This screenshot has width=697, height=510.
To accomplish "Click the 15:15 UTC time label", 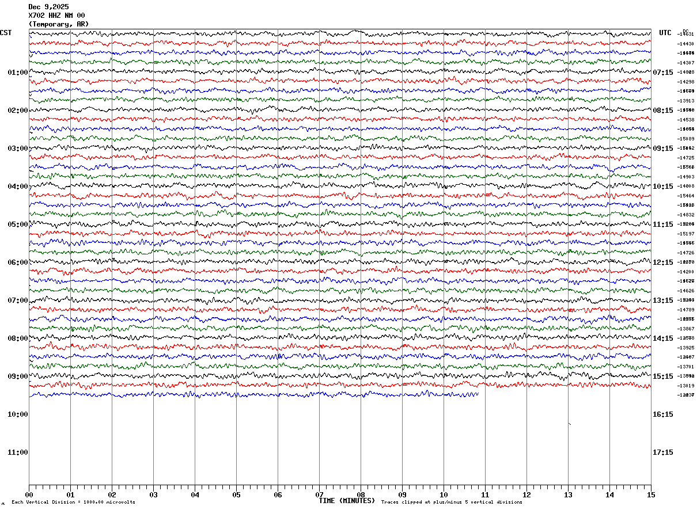I will tap(663, 376).
